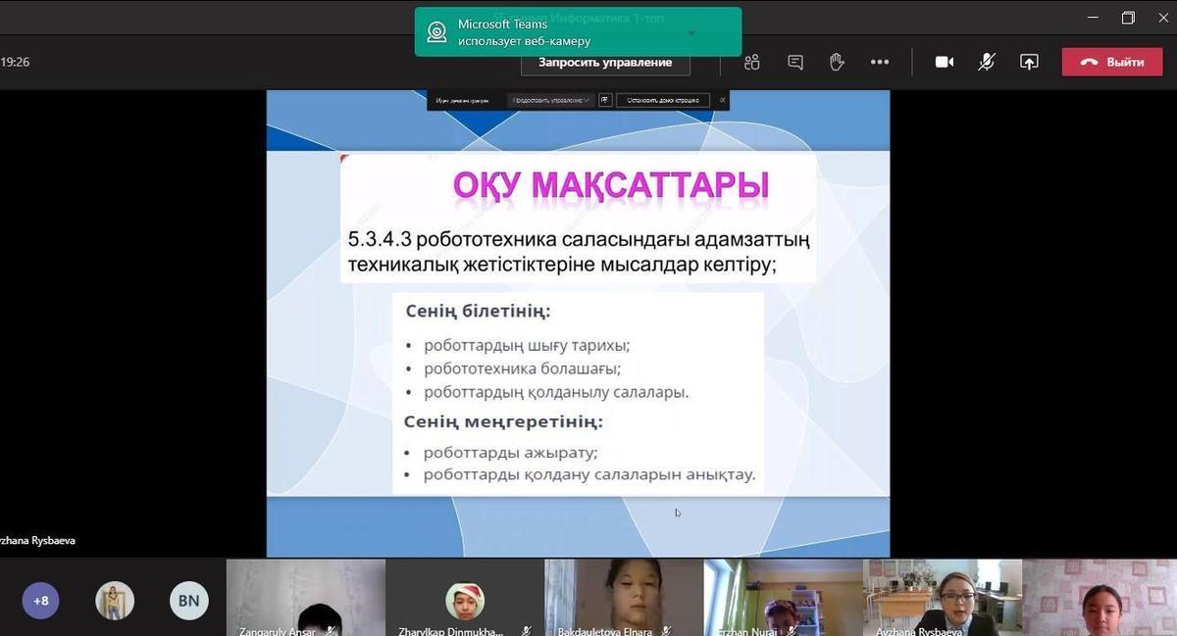This screenshot has width=1177, height=636.
Task: Open the three-dots more actions menu
Action: point(880,62)
